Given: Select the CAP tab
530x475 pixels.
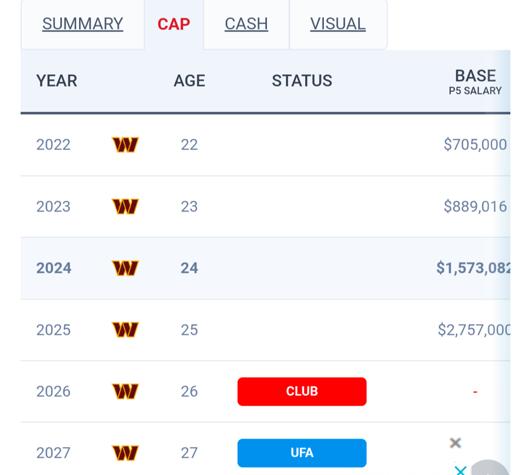Looking at the screenshot, I should [x=174, y=24].
